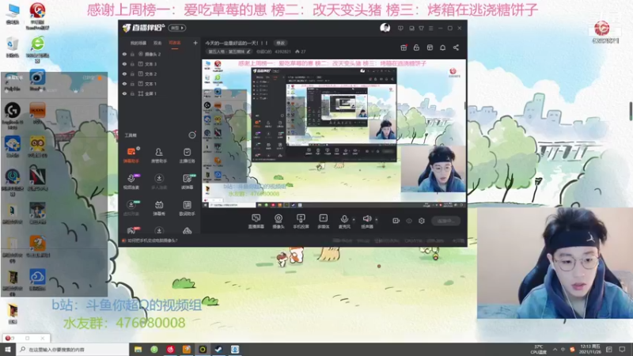Screen dimensions: 633x356
Task: Open the 如何把手机变成电脑摄像头 help link
Action: click(153, 240)
